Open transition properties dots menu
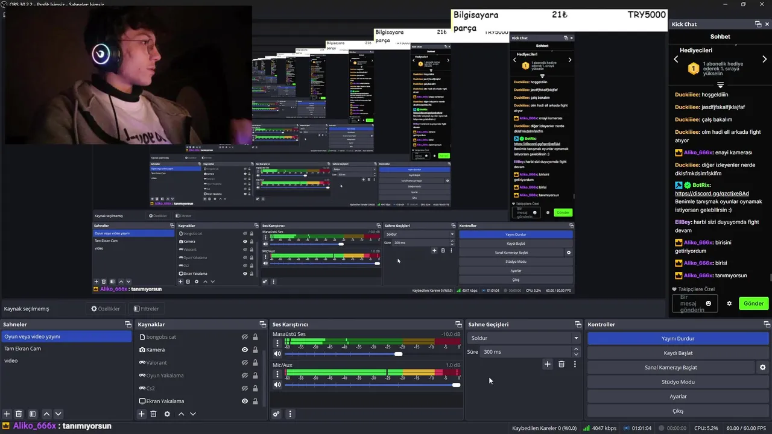Screen dimensions: 772x434 (575, 364)
